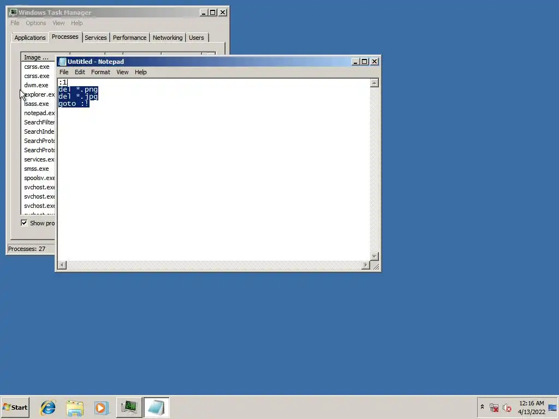
Task: Switch to Task Manager taskbar button
Action: (129, 407)
